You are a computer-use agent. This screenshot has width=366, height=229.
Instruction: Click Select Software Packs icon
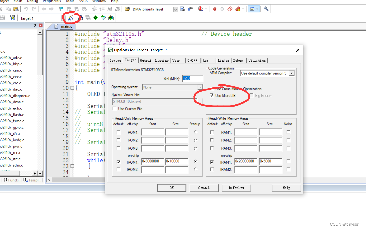tap(103, 18)
